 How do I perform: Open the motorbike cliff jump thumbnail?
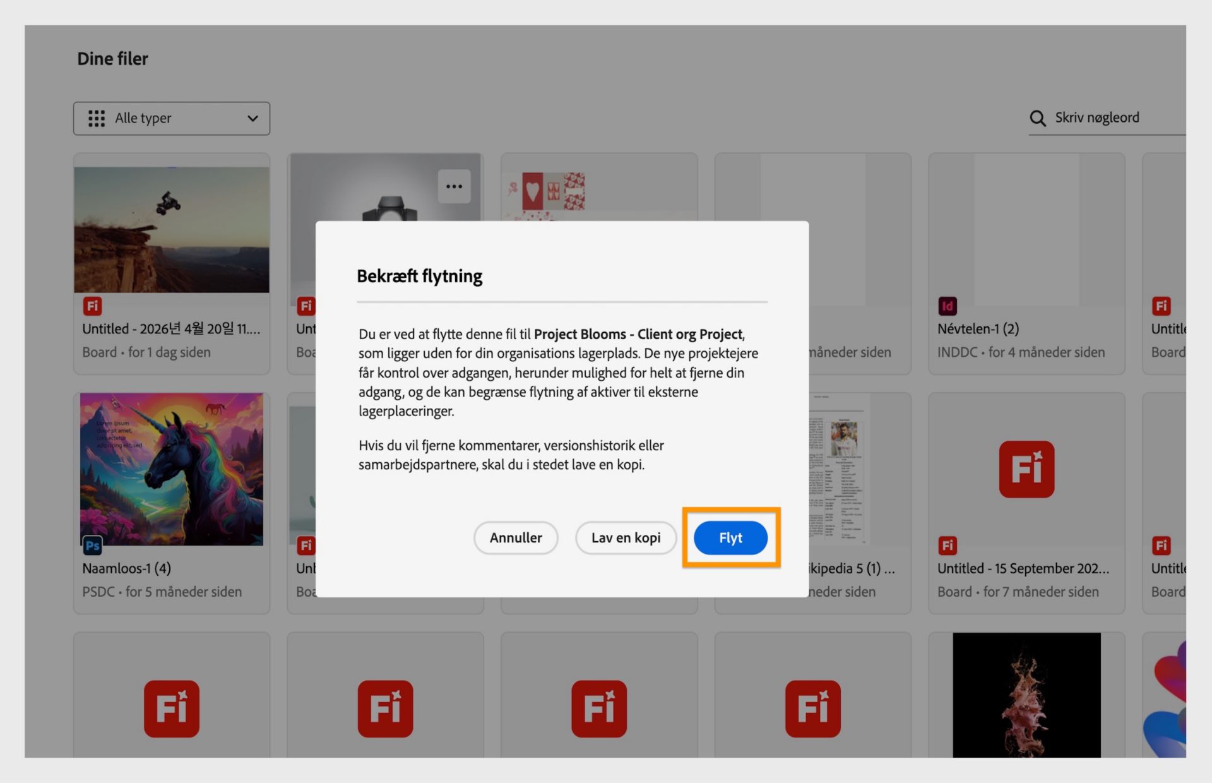point(172,229)
